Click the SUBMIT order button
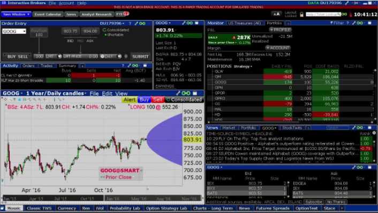Screen dimensions: 378x213 [x=140, y=57]
